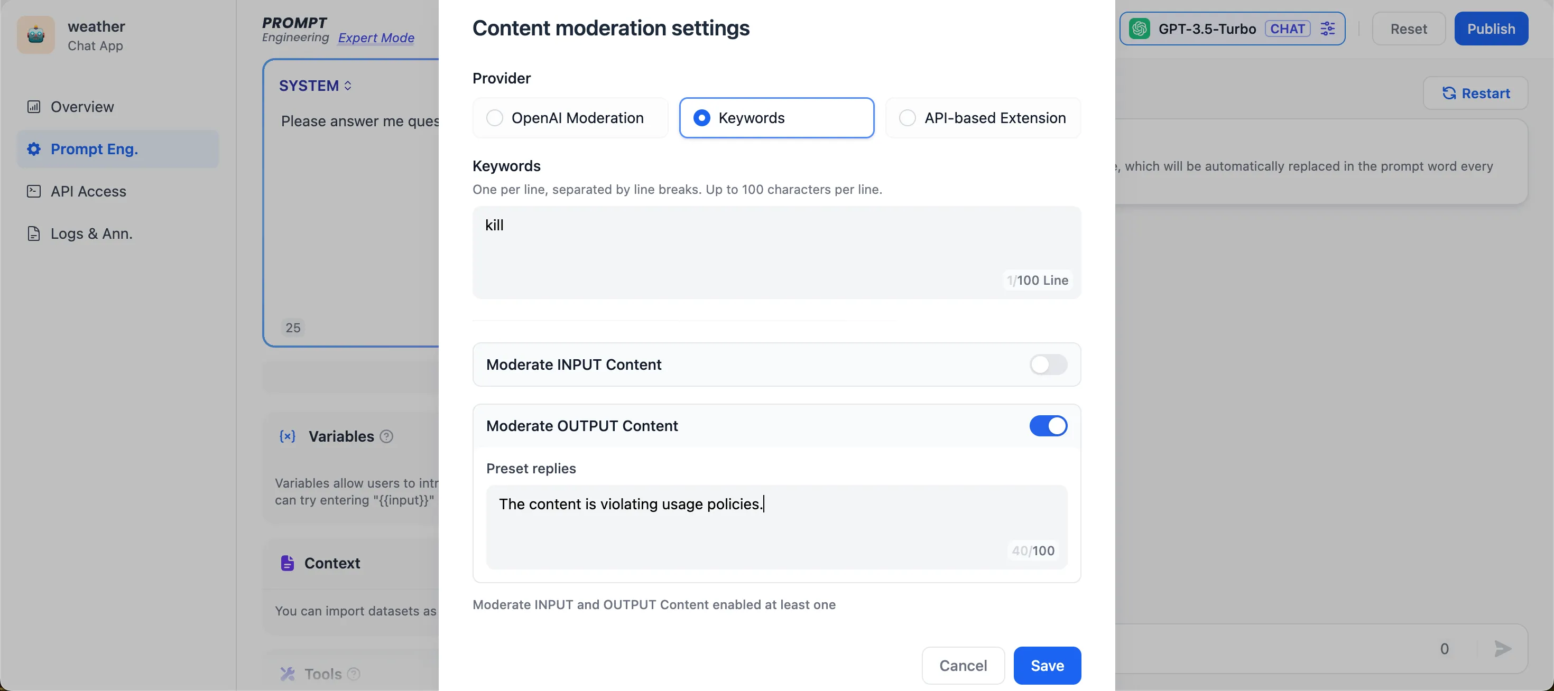Disable the Moderate OUTPUT Content toggle
Image resolution: width=1554 pixels, height=691 pixels.
(1048, 426)
